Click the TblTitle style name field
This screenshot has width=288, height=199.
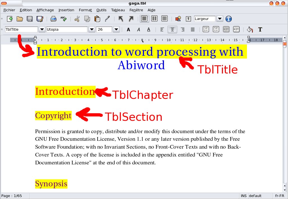coord(21,29)
